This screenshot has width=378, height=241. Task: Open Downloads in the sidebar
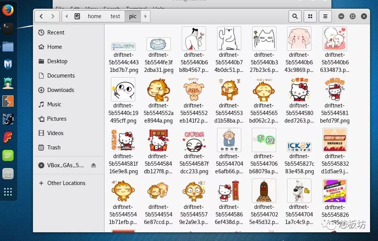pos(69,90)
